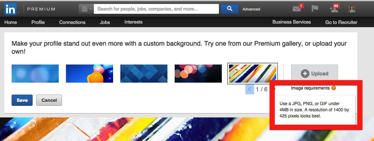Choose the blue diamond pattern background

point(144,74)
